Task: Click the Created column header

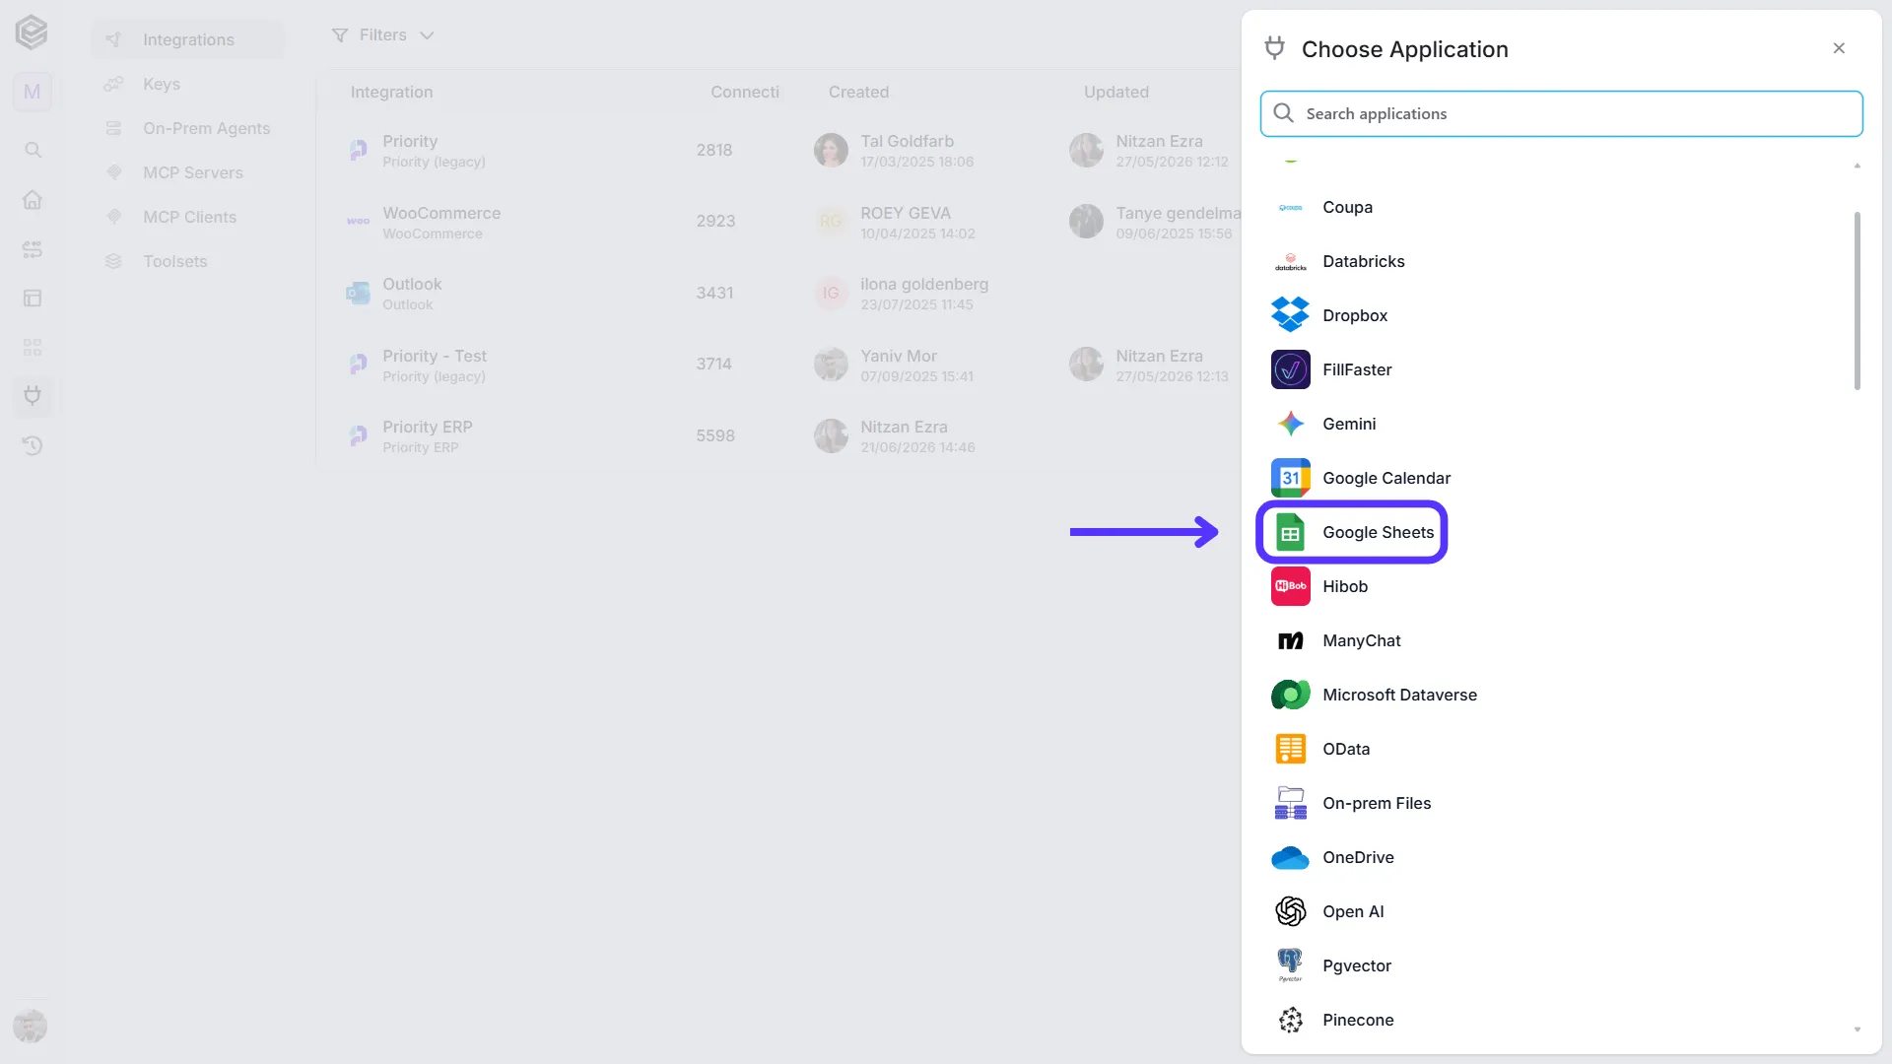Action: 858,92
